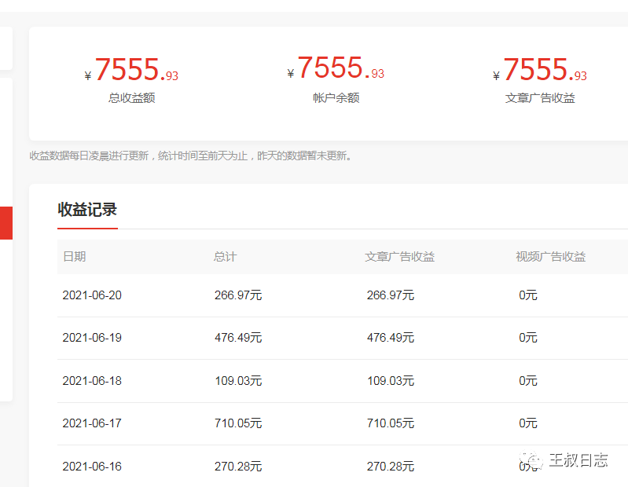
Task: Select the date cell 2021-06-20
Action: [92, 295]
